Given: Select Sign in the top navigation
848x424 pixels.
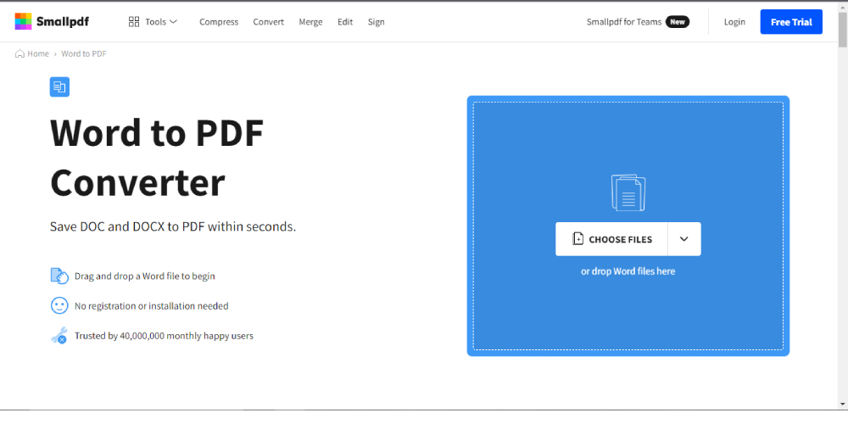Looking at the screenshot, I should pos(376,22).
